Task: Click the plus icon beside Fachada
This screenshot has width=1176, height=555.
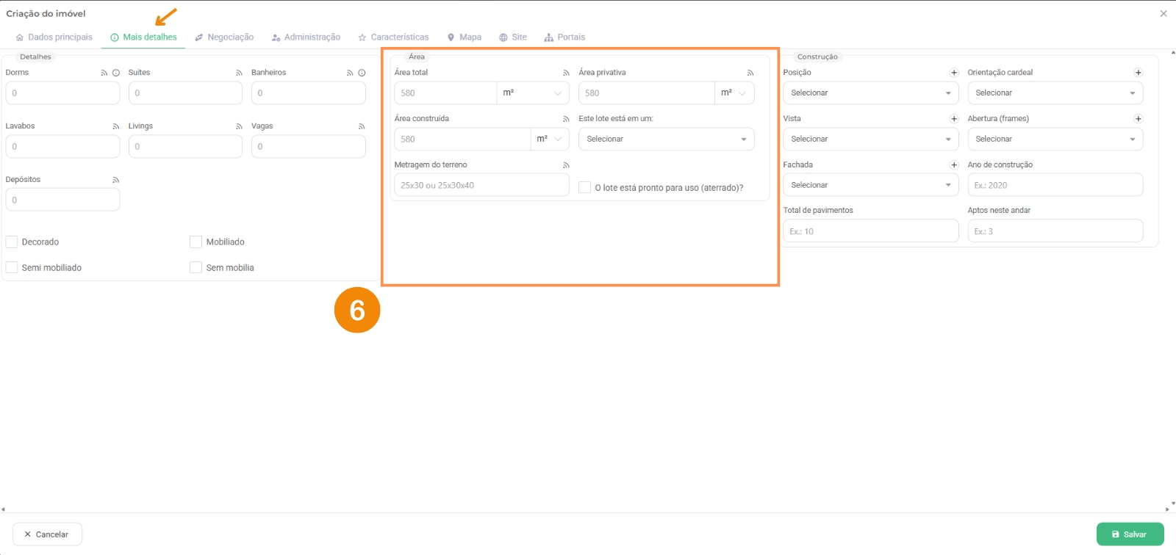Action: [x=954, y=165]
